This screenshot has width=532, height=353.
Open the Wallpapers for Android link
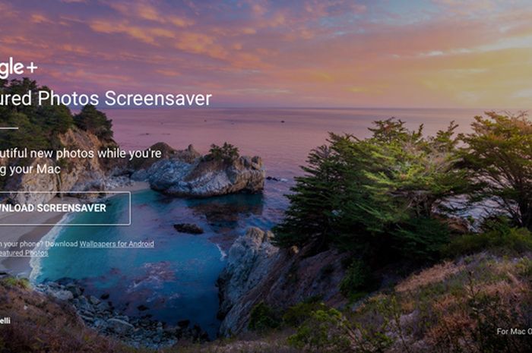click(x=117, y=244)
